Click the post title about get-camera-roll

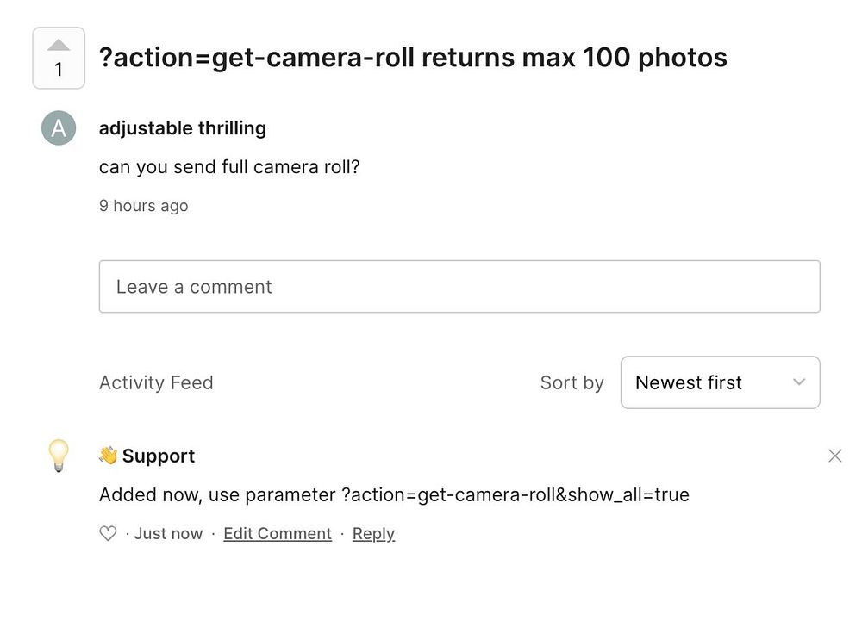pyautogui.click(x=413, y=58)
